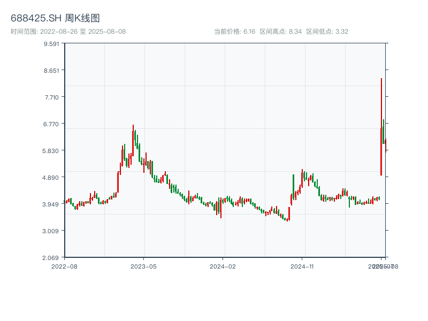This screenshot has height=321, width=428.
Task: Click the y-axis value 3.949
Action: [50, 204]
